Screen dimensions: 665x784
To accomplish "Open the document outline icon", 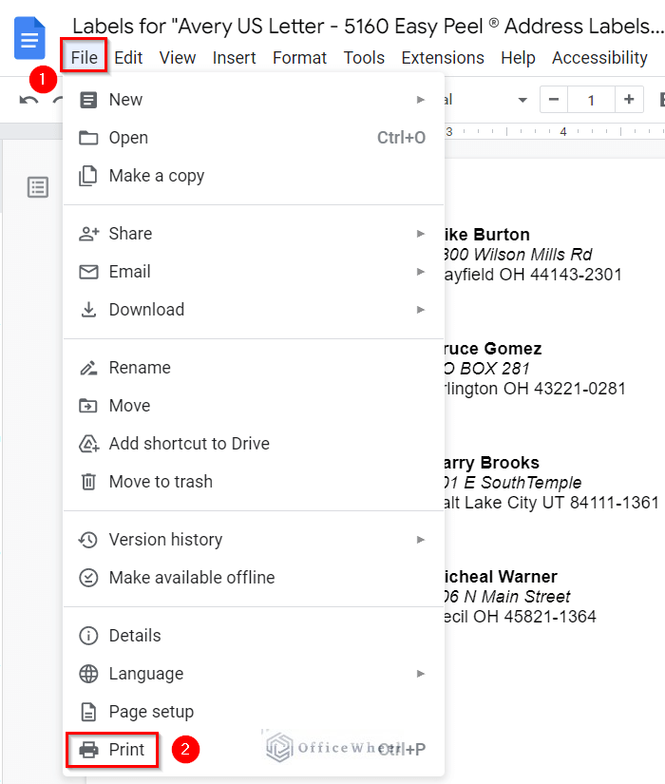I will pos(38,187).
